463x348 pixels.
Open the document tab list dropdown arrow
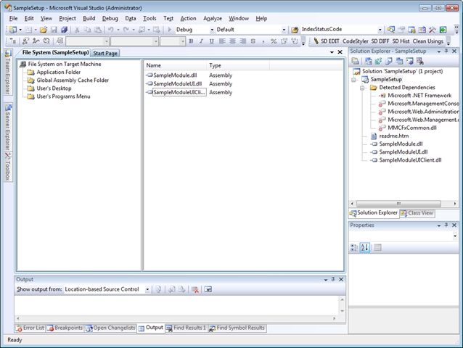[x=332, y=52]
